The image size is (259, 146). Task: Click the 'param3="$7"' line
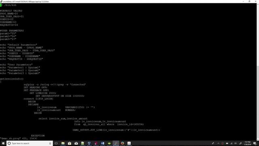click(x=8, y=39)
